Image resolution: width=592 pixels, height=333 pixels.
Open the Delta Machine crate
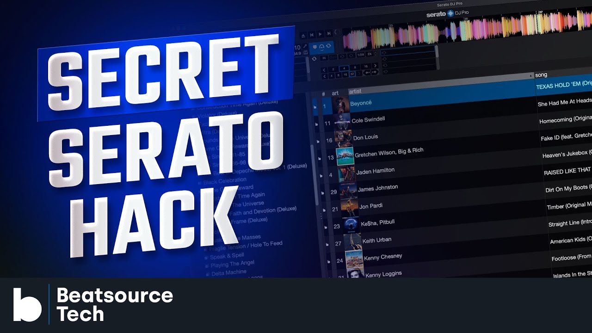pyautogui.click(x=229, y=273)
